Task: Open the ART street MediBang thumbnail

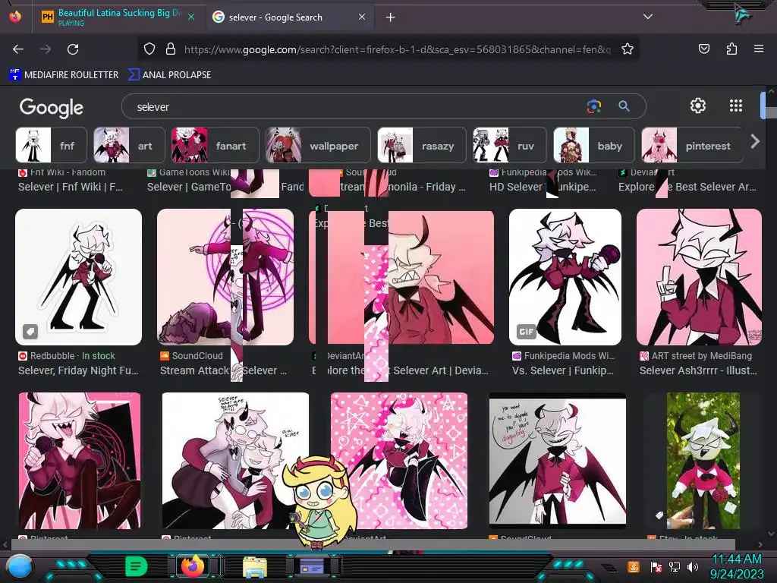Action: pos(699,276)
